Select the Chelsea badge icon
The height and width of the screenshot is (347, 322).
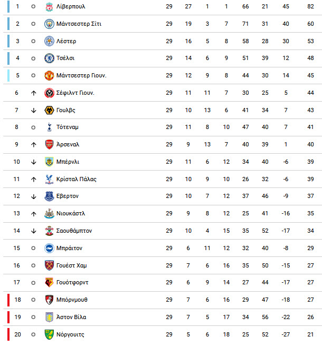point(49,58)
